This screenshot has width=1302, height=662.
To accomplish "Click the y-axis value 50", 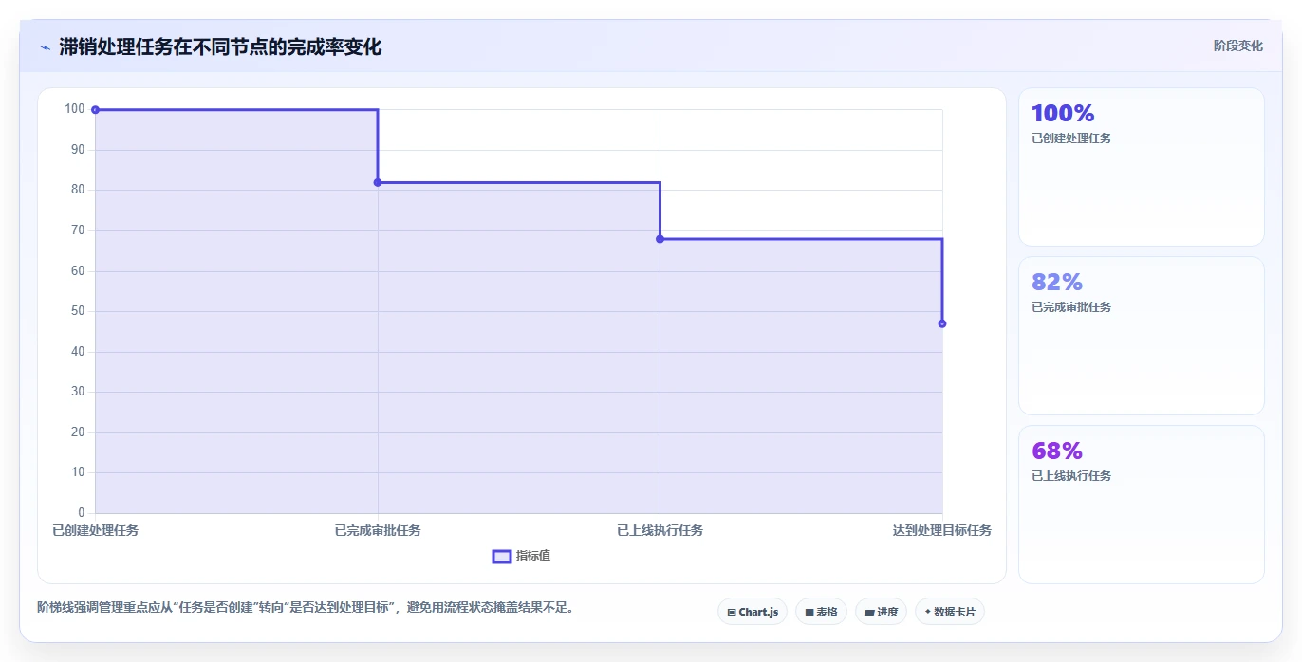I will coord(77,311).
